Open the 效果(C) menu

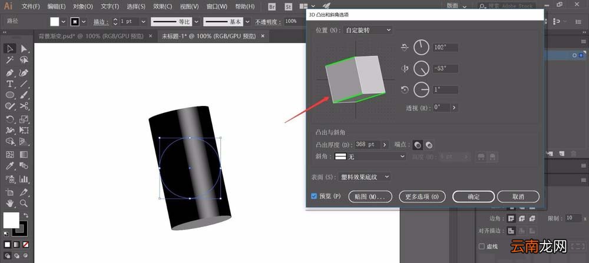coord(163,6)
